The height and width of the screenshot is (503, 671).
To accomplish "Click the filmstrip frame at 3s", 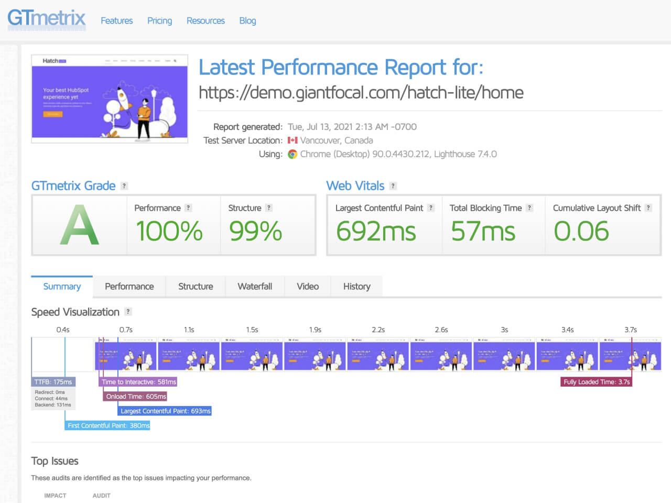I will [x=504, y=354].
